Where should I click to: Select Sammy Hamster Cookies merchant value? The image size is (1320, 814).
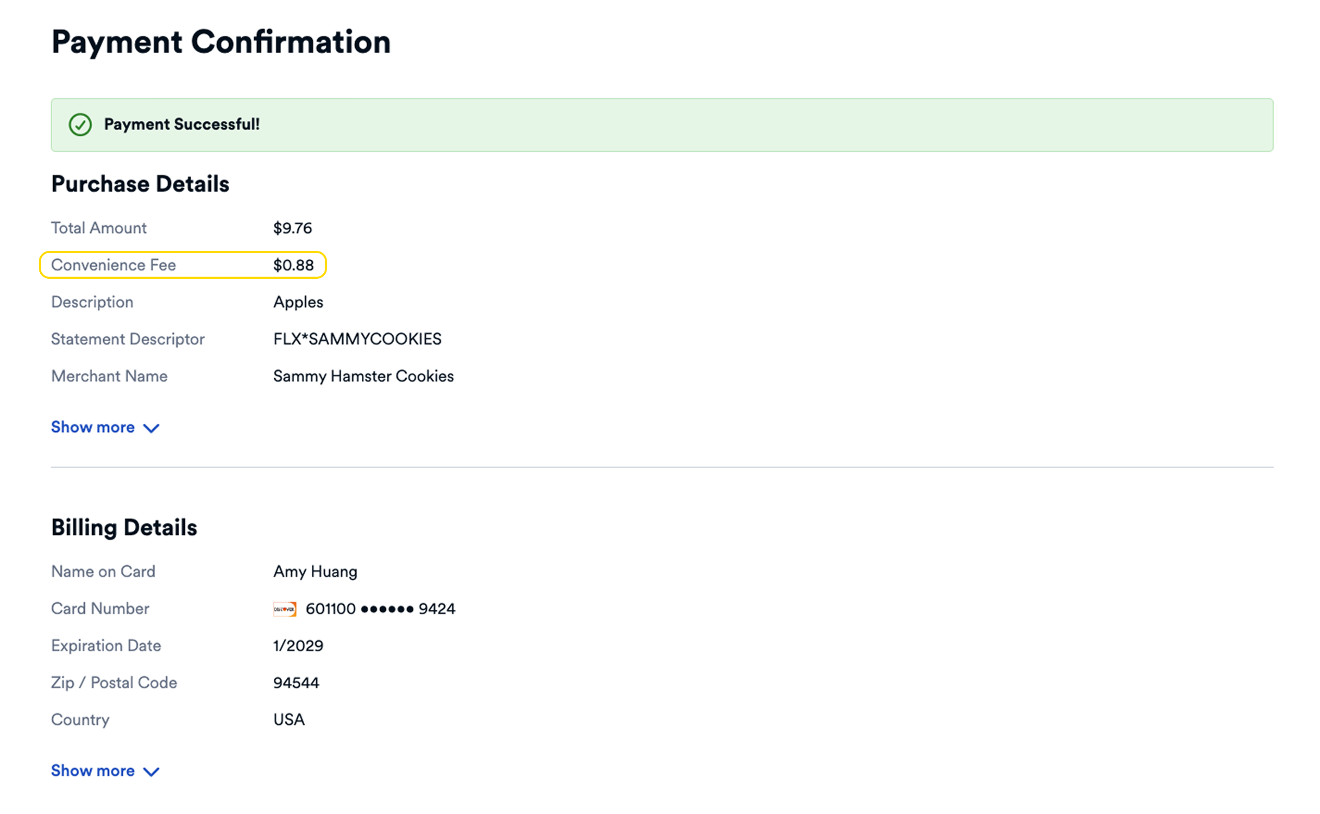coord(364,376)
